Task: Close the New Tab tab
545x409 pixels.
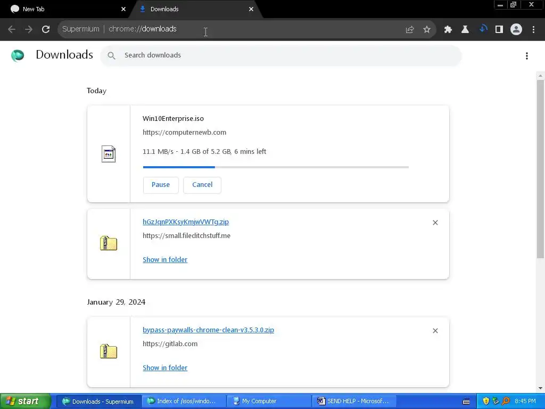Action: coord(123,9)
